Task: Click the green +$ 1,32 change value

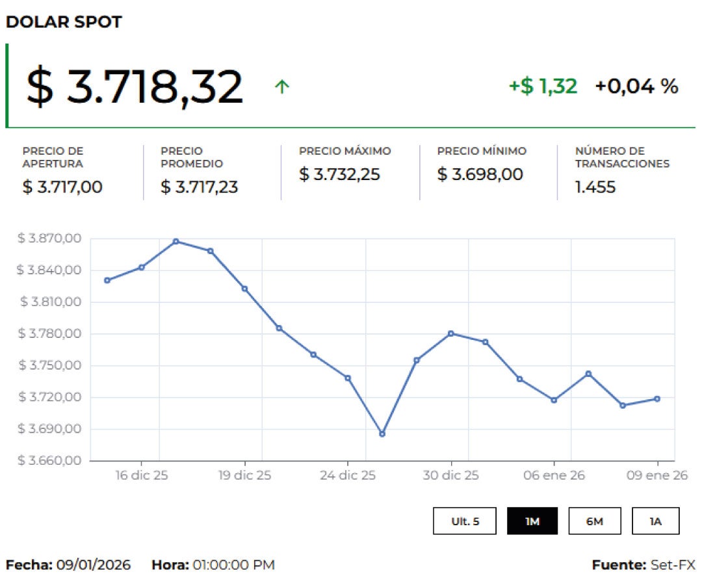Action: [x=543, y=86]
